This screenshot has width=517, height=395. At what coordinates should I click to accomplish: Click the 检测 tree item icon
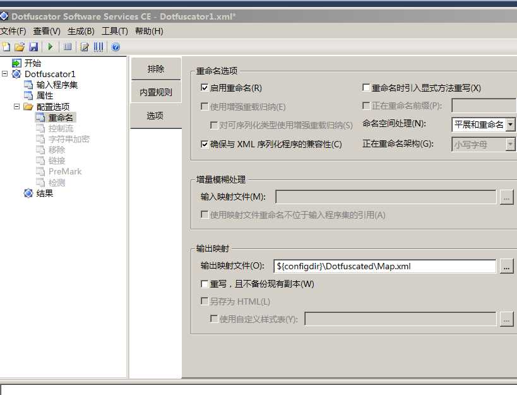[x=40, y=183]
